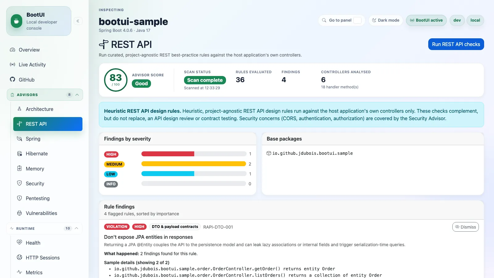This screenshot has width=494, height=278.
Task: Click the Health heartbeat icon
Action: pos(19,242)
